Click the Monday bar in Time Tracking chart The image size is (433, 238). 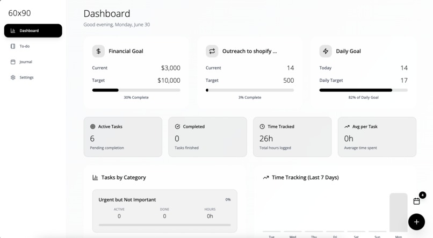pos(399,212)
